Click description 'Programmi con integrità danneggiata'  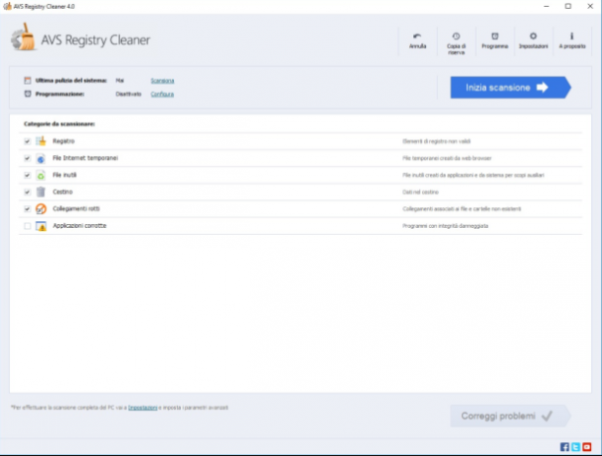tap(446, 226)
